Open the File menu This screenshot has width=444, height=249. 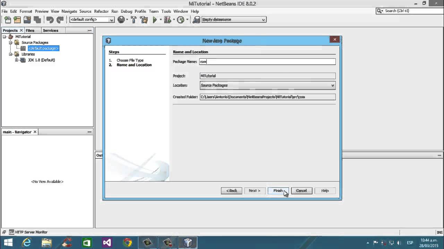point(5,11)
